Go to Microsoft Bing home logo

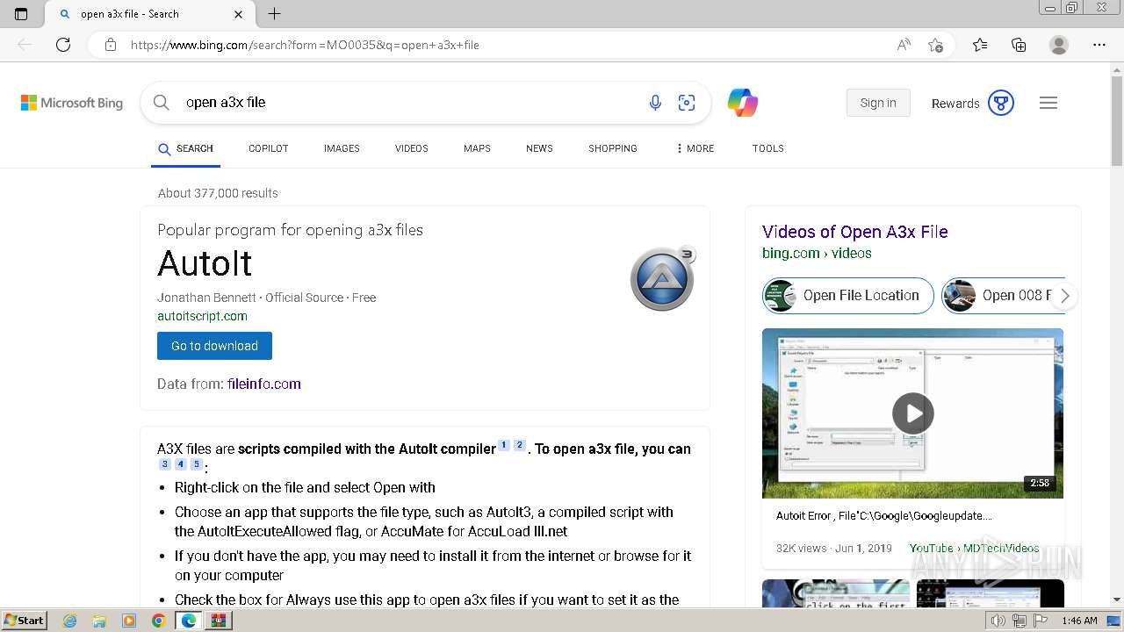click(72, 103)
